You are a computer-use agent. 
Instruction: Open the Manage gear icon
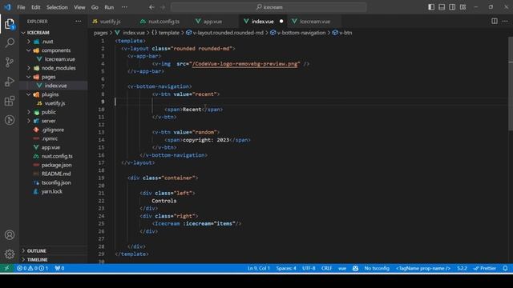coord(10,254)
